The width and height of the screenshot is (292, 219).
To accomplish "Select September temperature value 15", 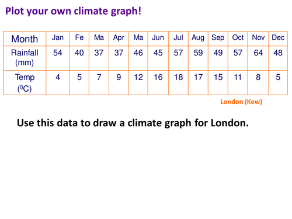I will (218, 77).
